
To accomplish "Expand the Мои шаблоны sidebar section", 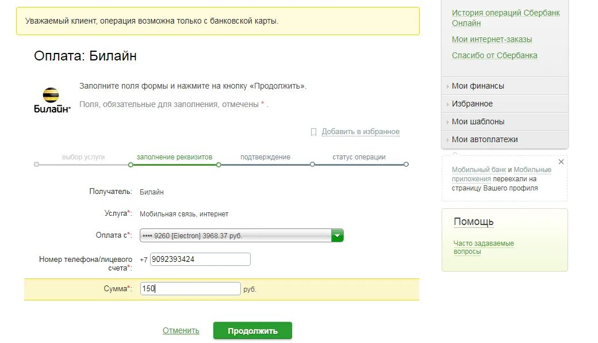I will [x=505, y=121].
